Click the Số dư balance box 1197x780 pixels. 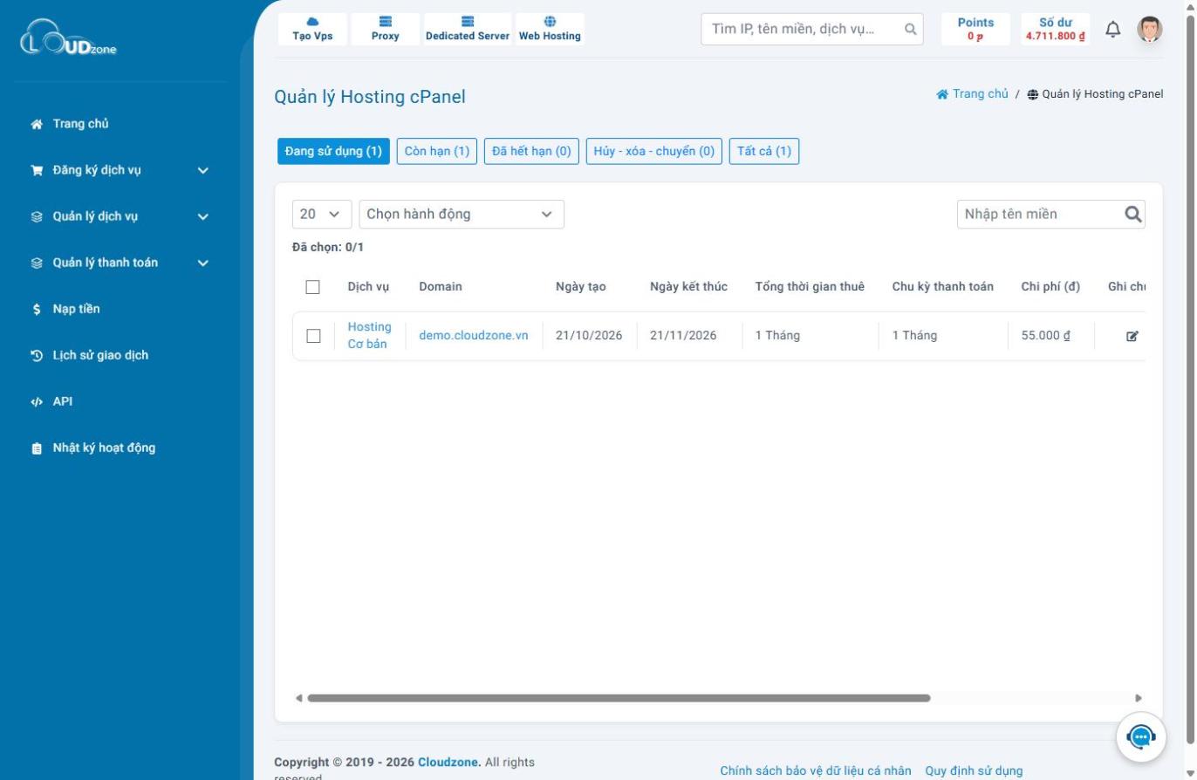click(x=1056, y=30)
